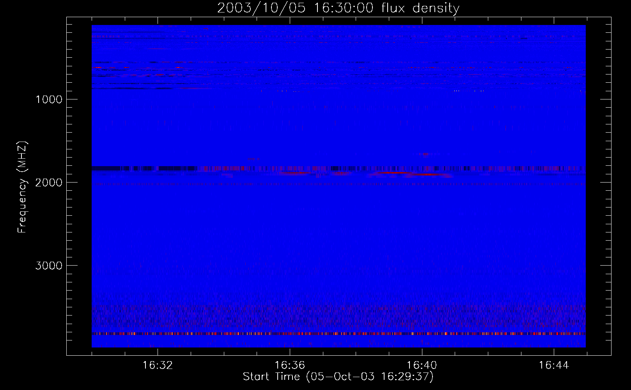This screenshot has height=390, width=631.
Task: Click the 2000 frequency tick label
Action: tap(49, 183)
